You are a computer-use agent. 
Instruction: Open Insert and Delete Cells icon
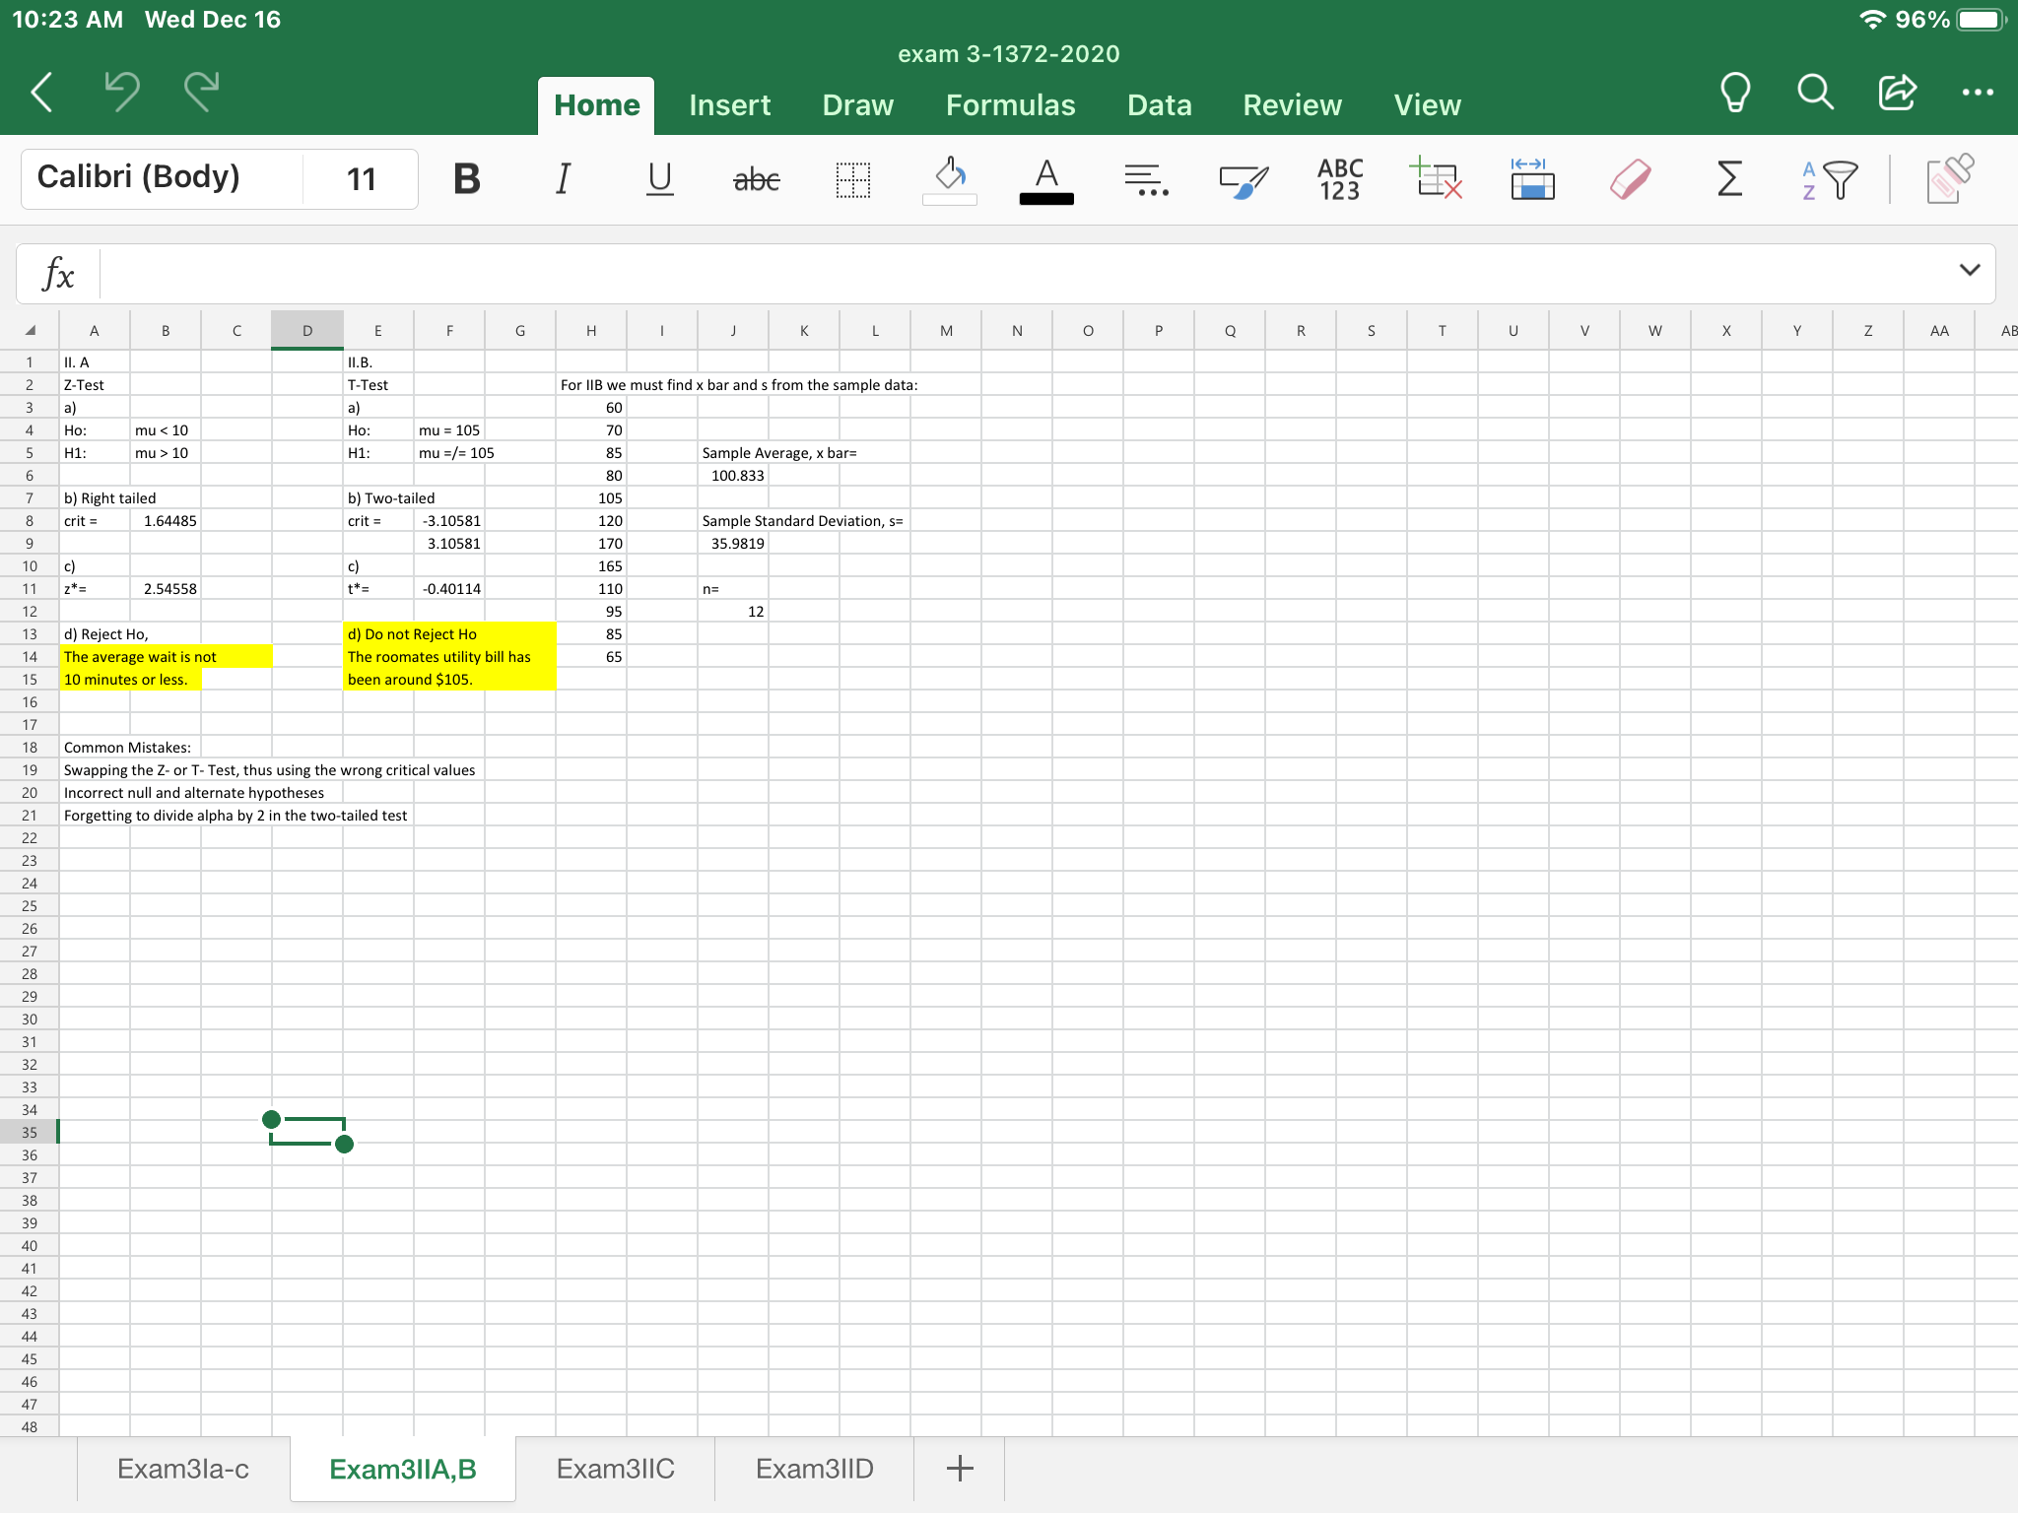[x=1437, y=179]
